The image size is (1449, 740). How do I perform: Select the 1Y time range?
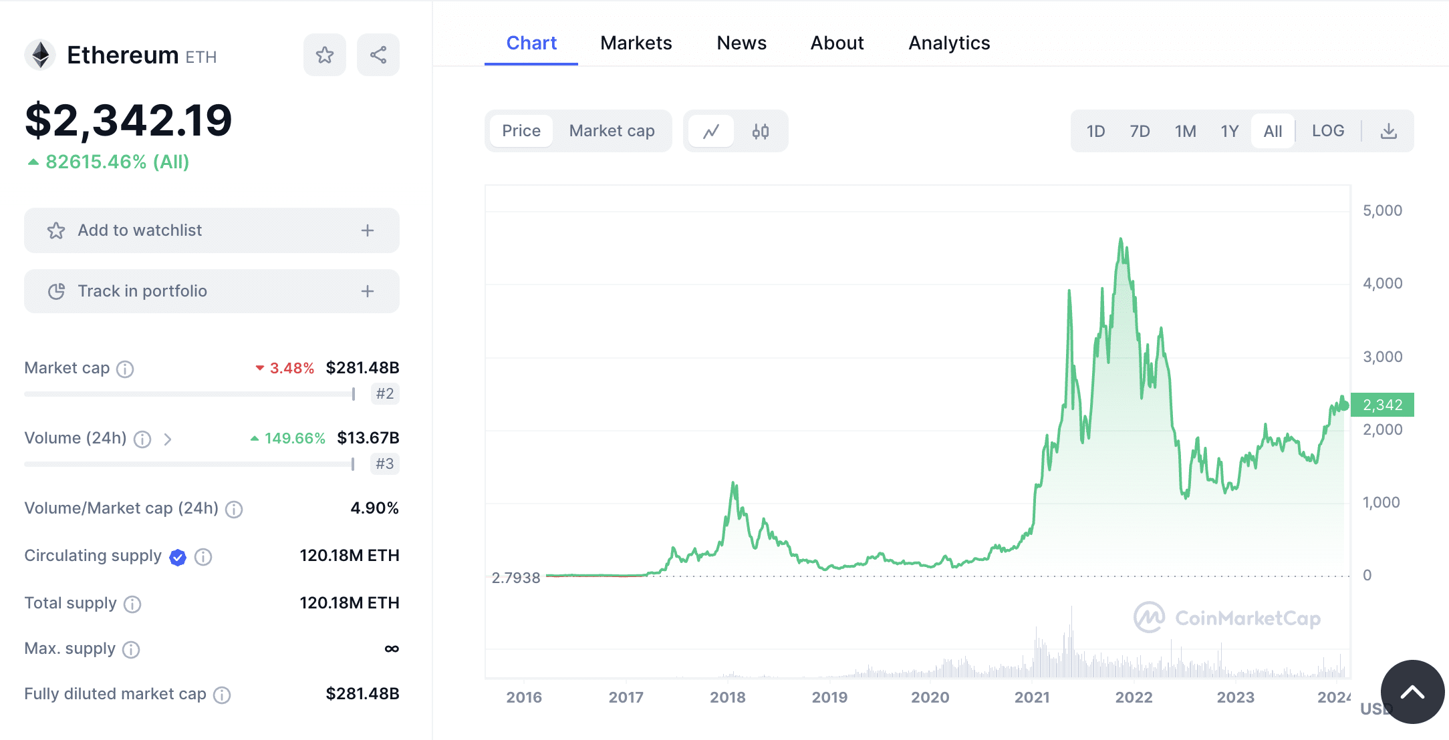pos(1230,131)
